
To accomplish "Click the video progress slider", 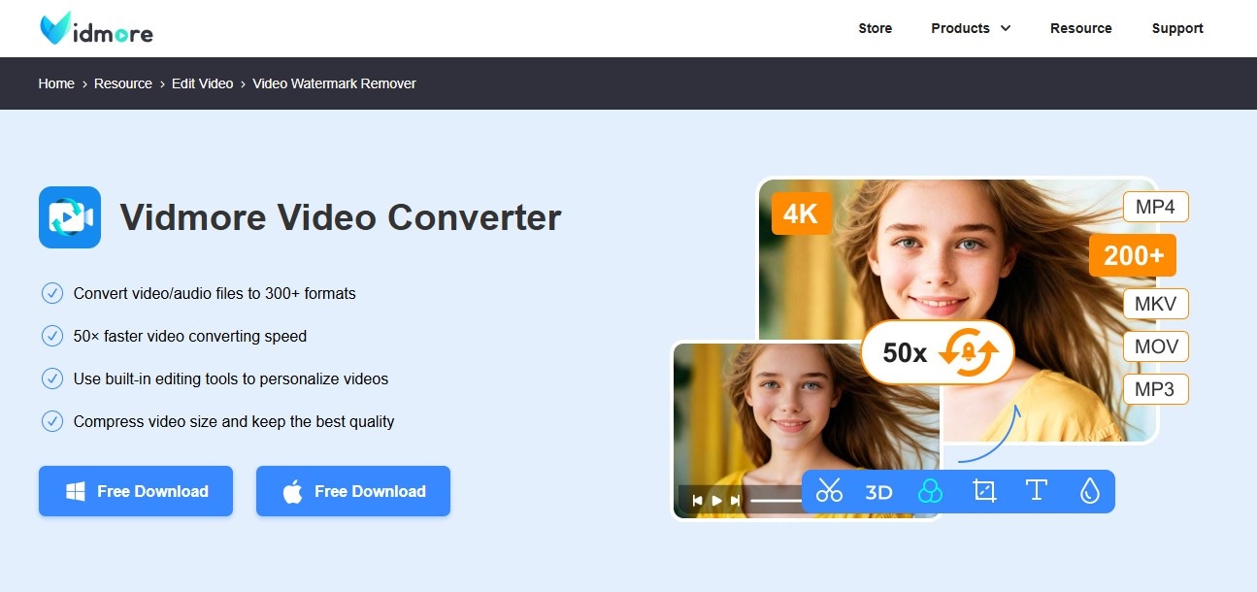I will [777, 500].
